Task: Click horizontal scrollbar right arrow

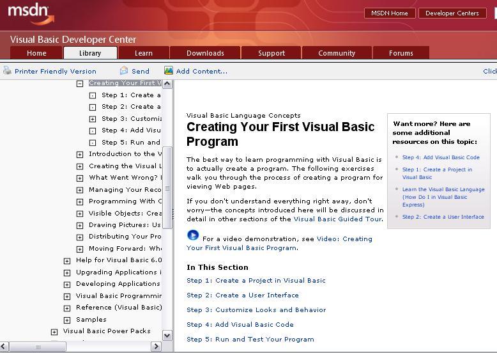Action: click(156, 347)
